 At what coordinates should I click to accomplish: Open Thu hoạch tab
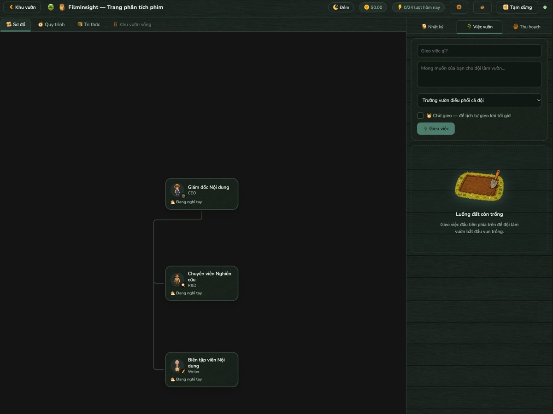tap(527, 27)
